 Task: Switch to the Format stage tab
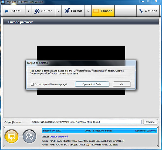[x=73, y=11]
